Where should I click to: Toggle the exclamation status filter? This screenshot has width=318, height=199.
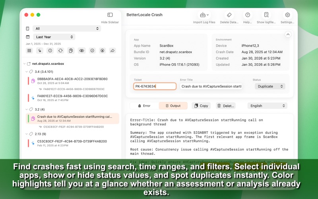click(50, 51)
